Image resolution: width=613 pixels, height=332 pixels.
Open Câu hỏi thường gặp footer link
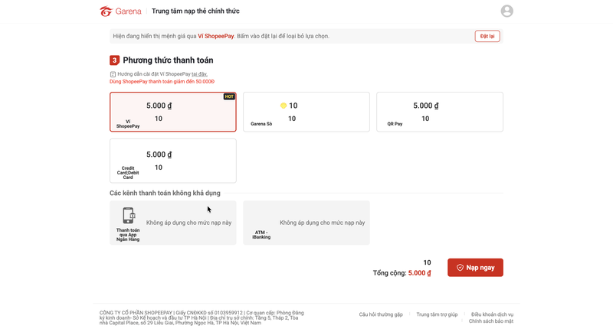pos(381,314)
